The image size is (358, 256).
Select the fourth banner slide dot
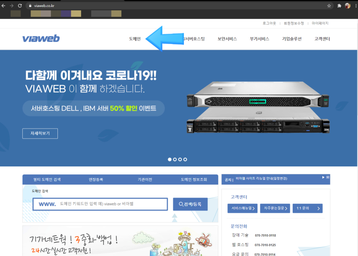click(x=185, y=160)
